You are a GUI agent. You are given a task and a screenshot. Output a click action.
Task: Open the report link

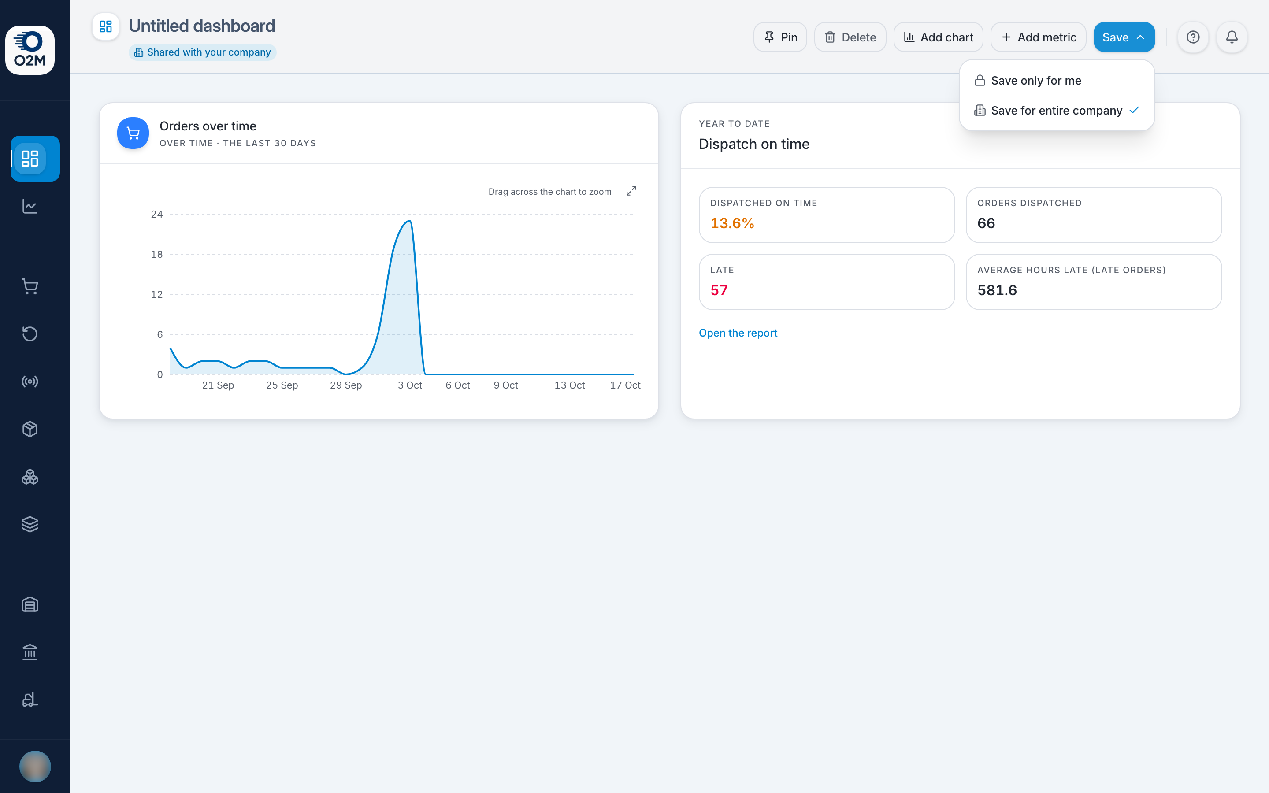(738, 333)
